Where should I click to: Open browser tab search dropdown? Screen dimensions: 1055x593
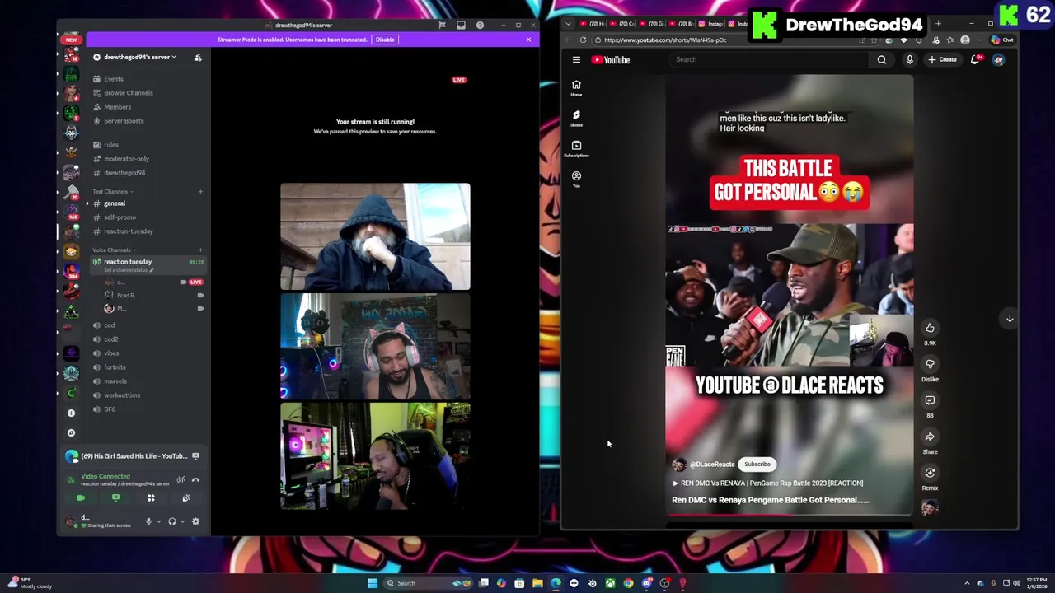coord(568,24)
